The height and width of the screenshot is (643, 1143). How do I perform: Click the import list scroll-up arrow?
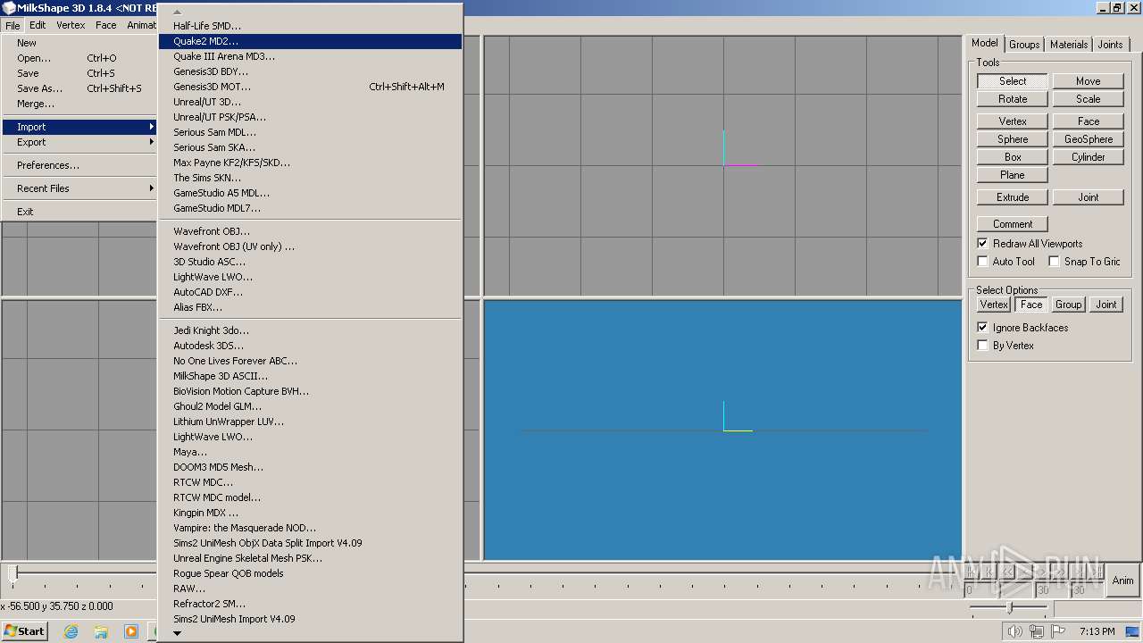point(177,12)
